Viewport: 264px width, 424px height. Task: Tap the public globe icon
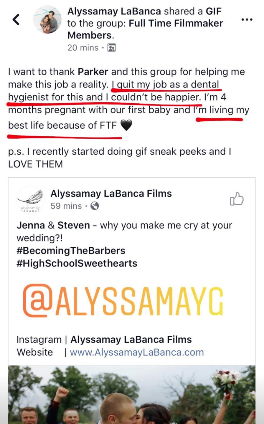[x=95, y=206]
